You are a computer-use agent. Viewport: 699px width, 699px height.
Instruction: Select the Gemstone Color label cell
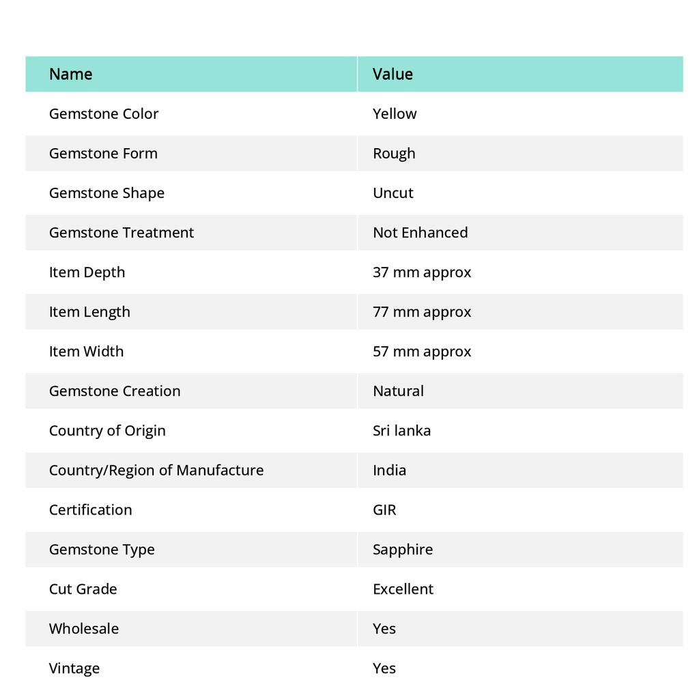coord(104,114)
